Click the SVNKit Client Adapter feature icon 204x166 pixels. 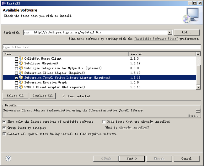21,87
